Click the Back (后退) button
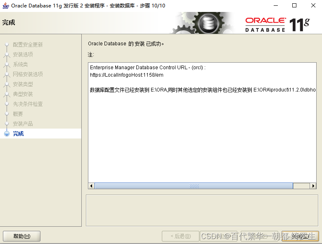This screenshot has width=322, height=244. pos(180,236)
